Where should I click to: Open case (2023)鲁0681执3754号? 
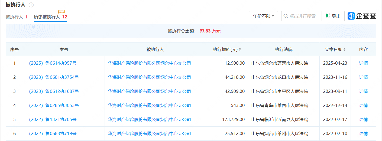(54, 77)
